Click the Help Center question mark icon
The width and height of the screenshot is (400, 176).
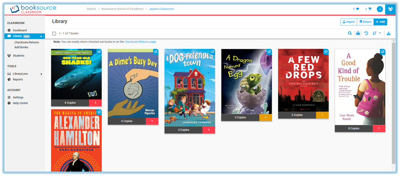click(x=9, y=103)
